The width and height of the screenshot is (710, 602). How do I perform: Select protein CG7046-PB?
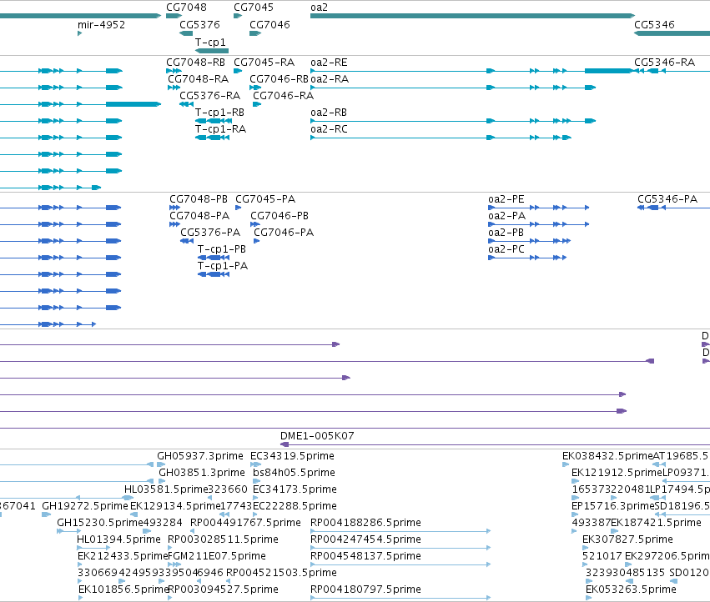pos(279,215)
